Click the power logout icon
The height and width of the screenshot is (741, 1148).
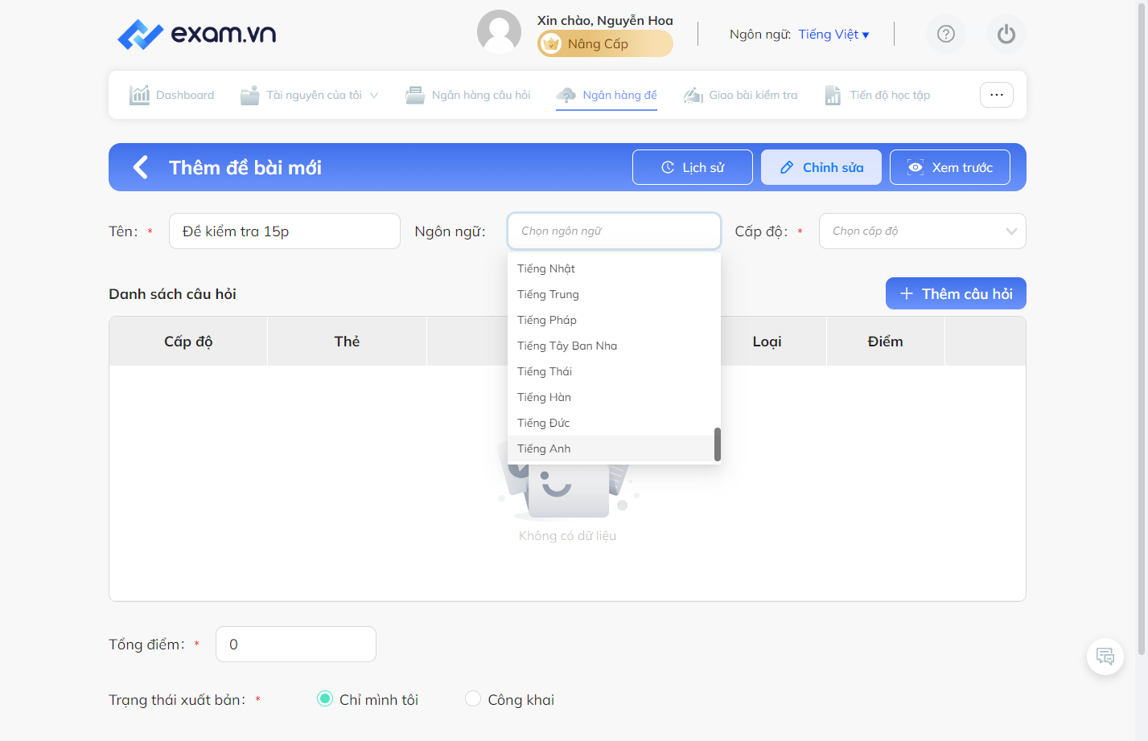pos(1006,34)
